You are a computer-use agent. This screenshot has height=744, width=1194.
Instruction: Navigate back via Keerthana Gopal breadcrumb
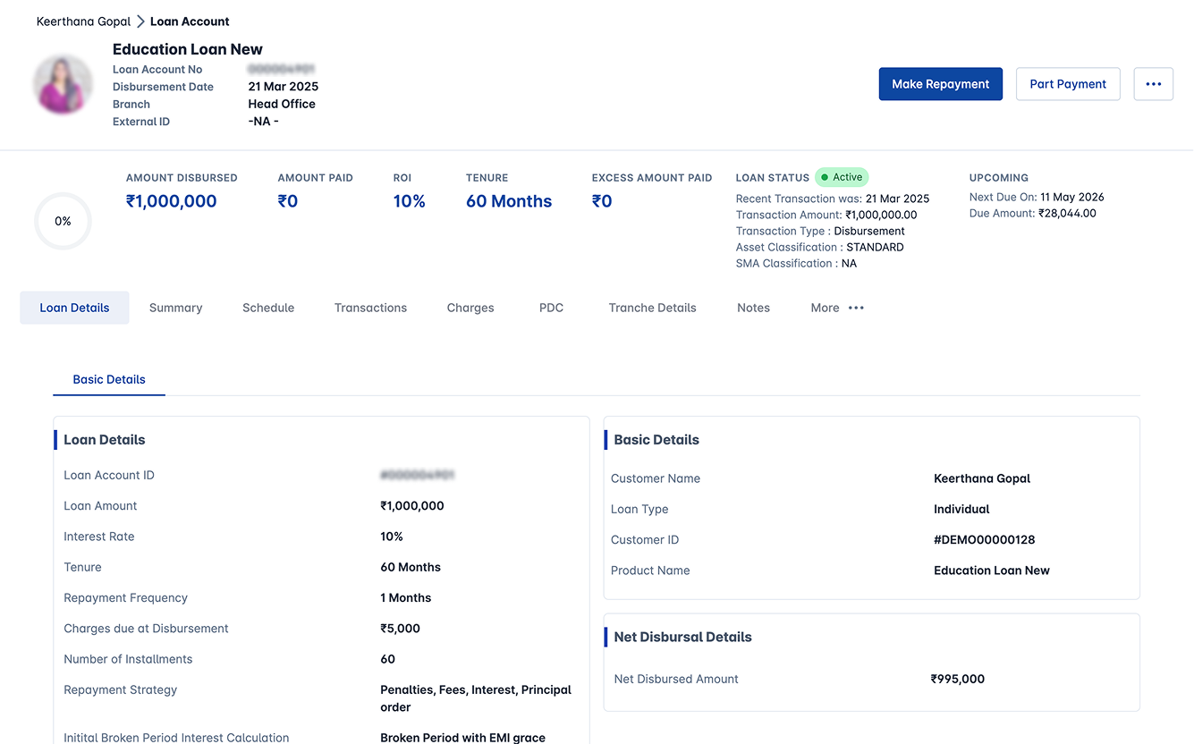pos(83,21)
